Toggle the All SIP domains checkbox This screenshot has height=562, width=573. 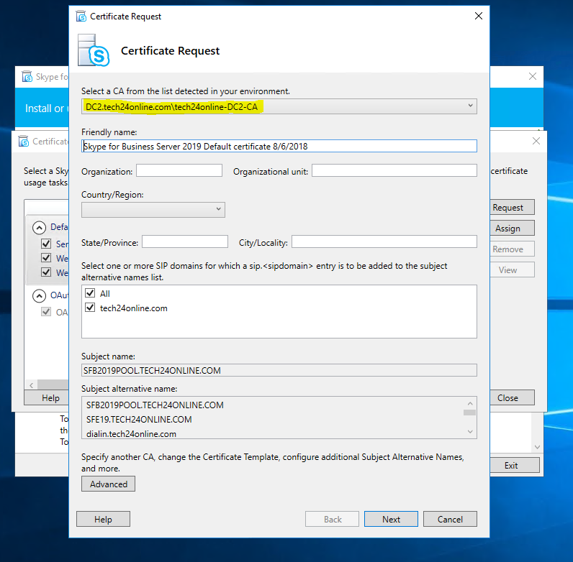90,294
